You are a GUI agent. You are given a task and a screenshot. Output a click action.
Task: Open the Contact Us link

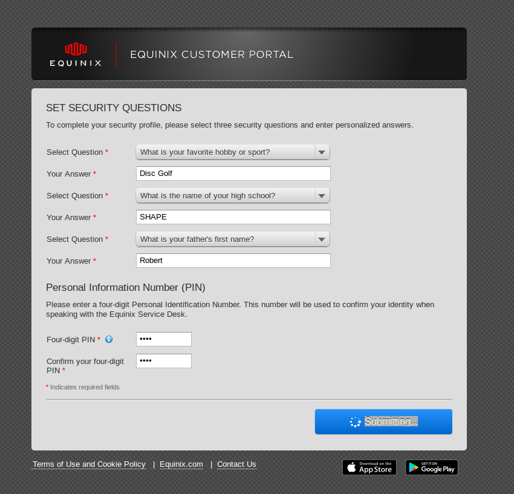click(236, 464)
